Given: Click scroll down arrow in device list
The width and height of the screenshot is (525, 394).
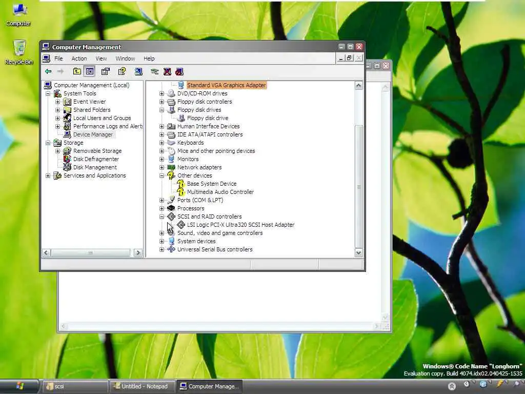Looking at the screenshot, I should 358,253.
